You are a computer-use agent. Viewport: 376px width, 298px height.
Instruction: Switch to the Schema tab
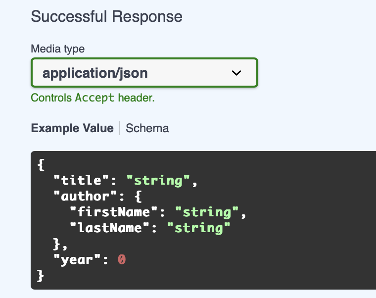[x=147, y=128]
